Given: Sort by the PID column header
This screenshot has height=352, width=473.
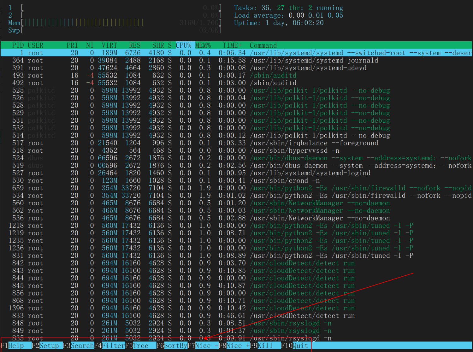Looking at the screenshot, I should coord(18,45).
